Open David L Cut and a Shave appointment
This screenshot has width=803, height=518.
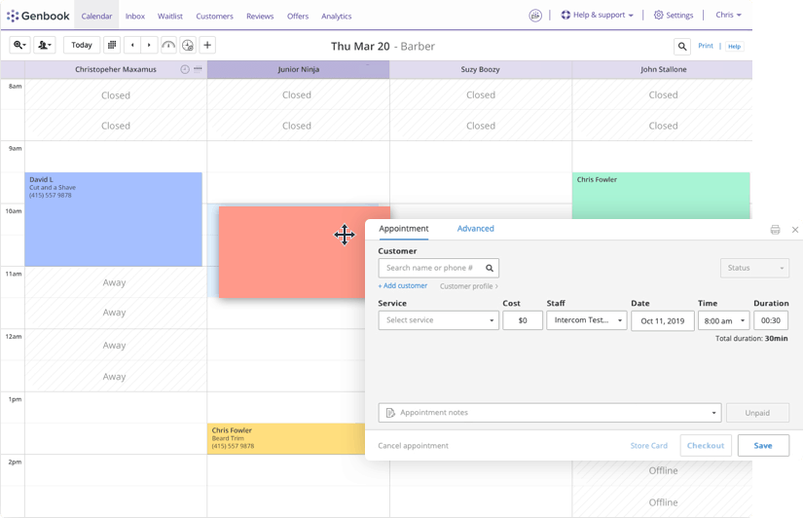[x=113, y=219]
